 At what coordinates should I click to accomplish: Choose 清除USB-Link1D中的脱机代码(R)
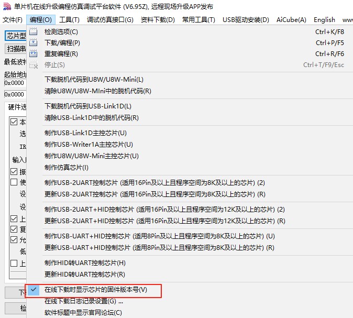(x=190, y=117)
